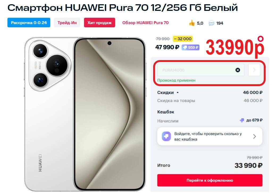Viewport: 272px width, 196px height.
Task: Open reviews via the comment bubble icon
Action: [x=211, y=23]
